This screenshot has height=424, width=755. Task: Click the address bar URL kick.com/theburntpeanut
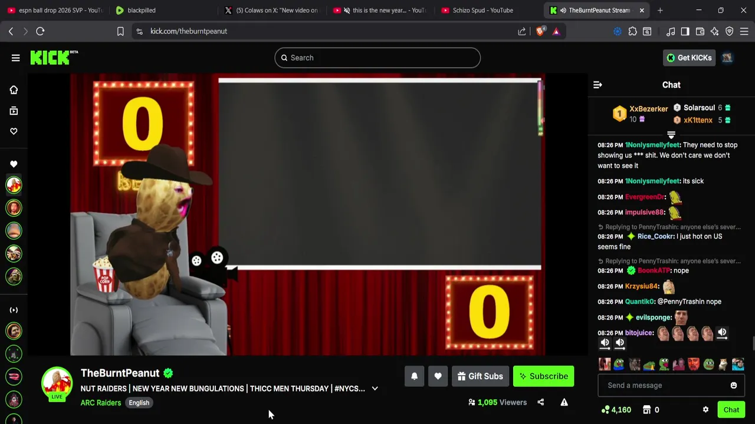189,31
